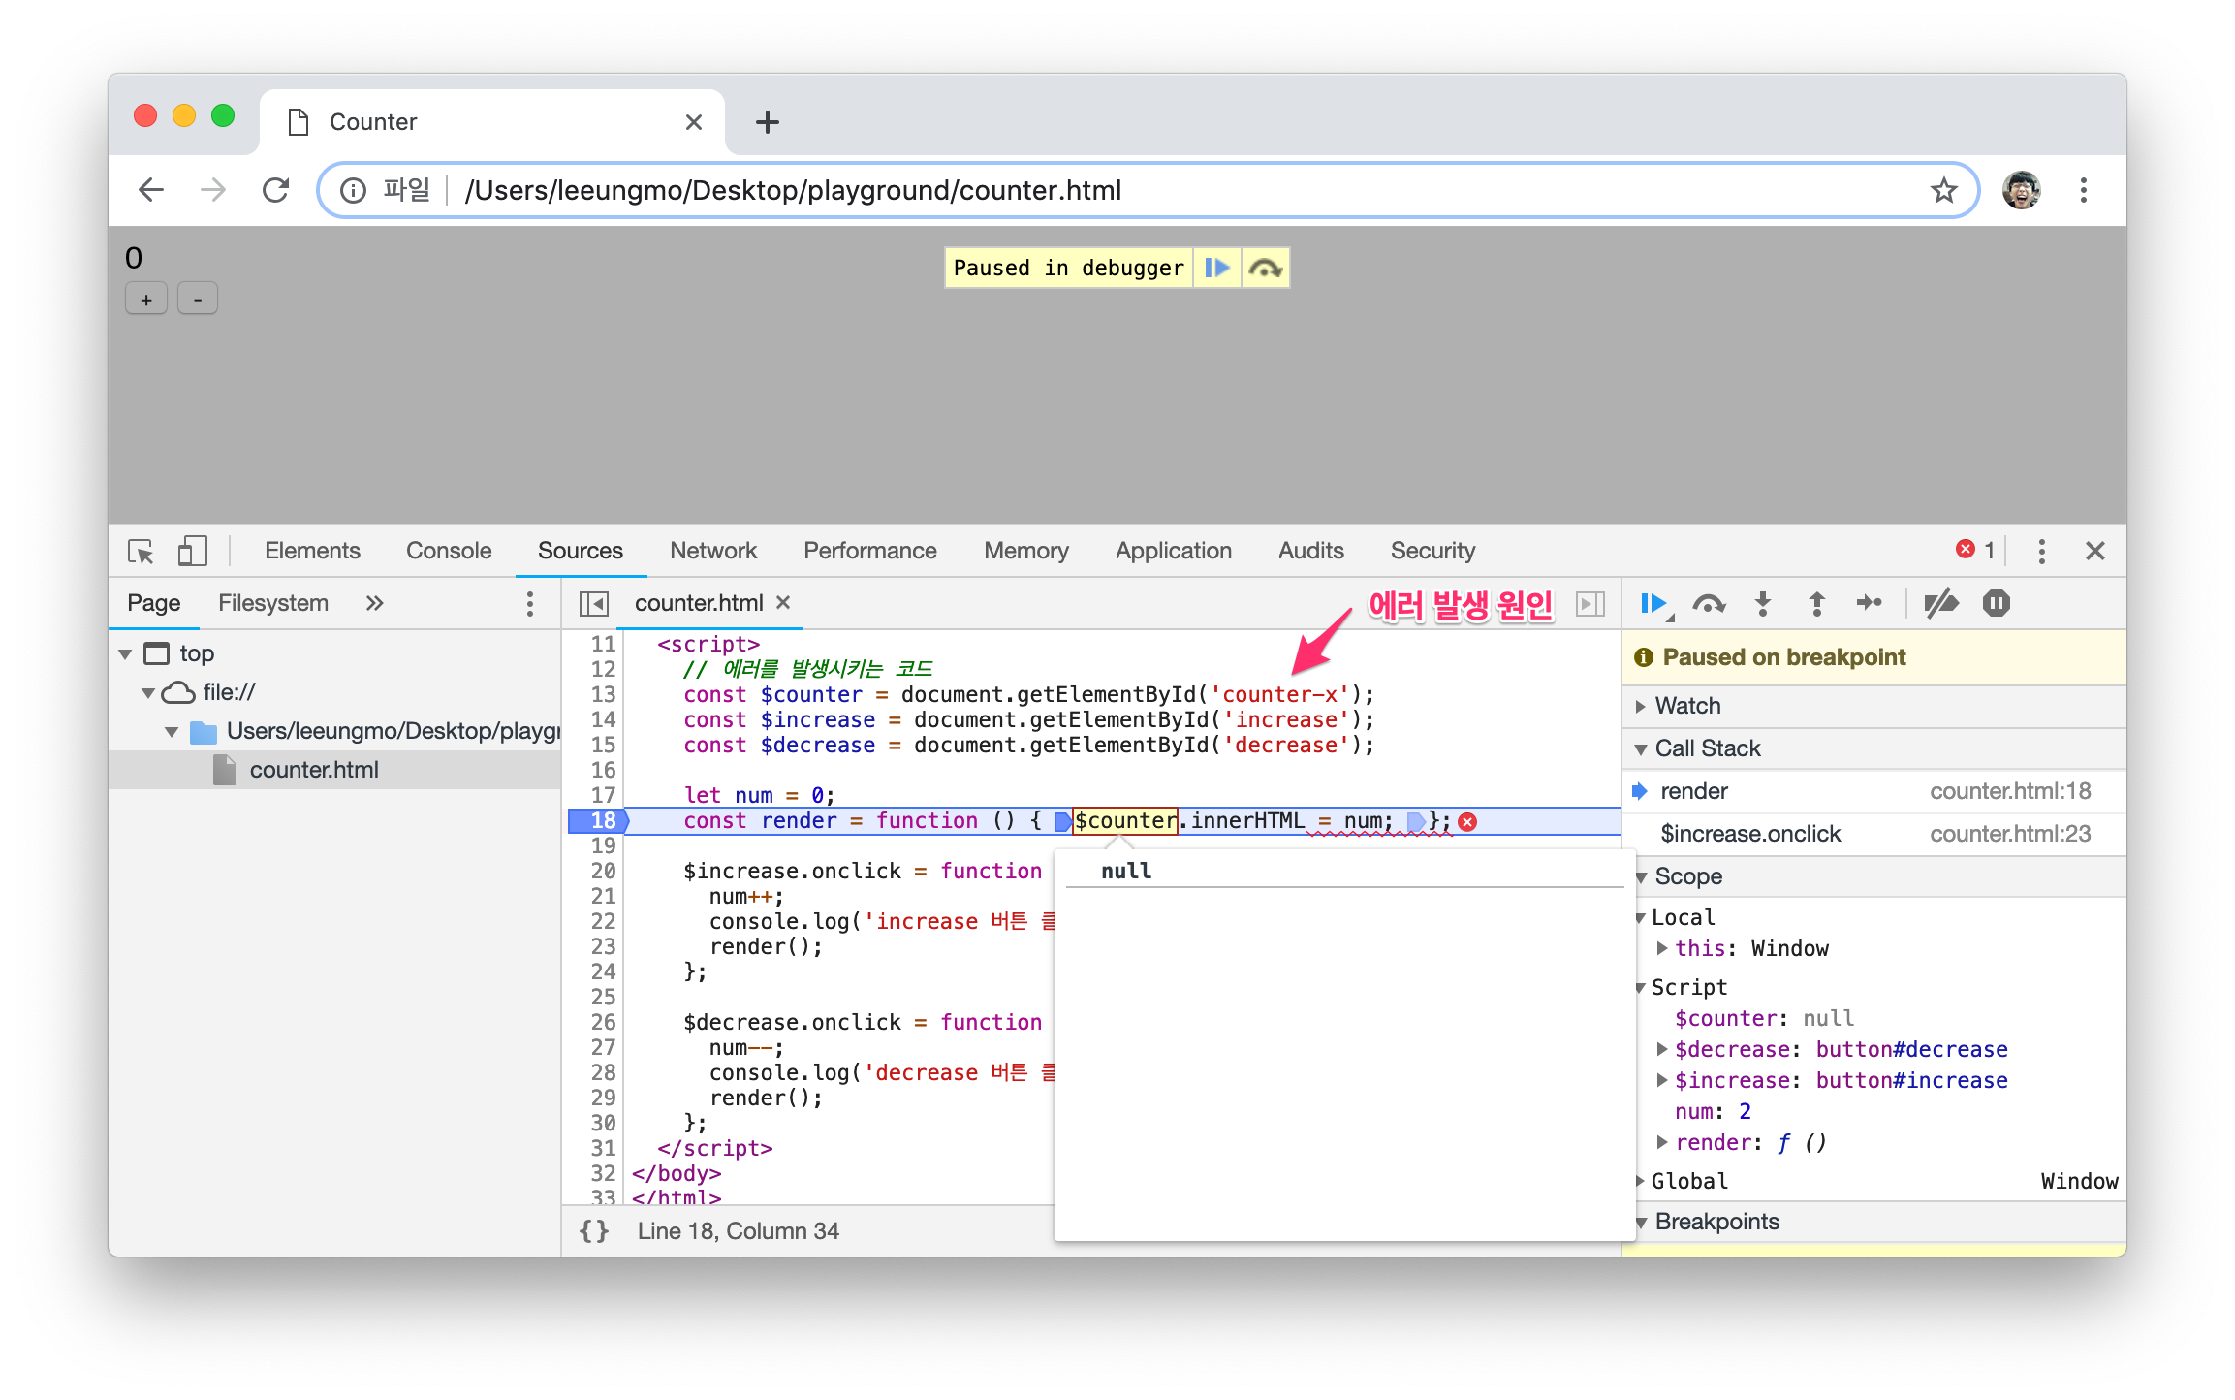Remove breakpoint at line number 18
This screenshot has height=1400, width=2235.
pyautogui.click(x=602, y=821)
